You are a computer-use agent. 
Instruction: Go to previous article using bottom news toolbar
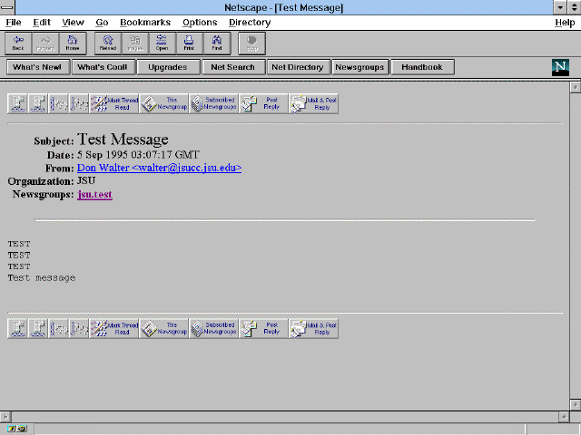(17, 328)
